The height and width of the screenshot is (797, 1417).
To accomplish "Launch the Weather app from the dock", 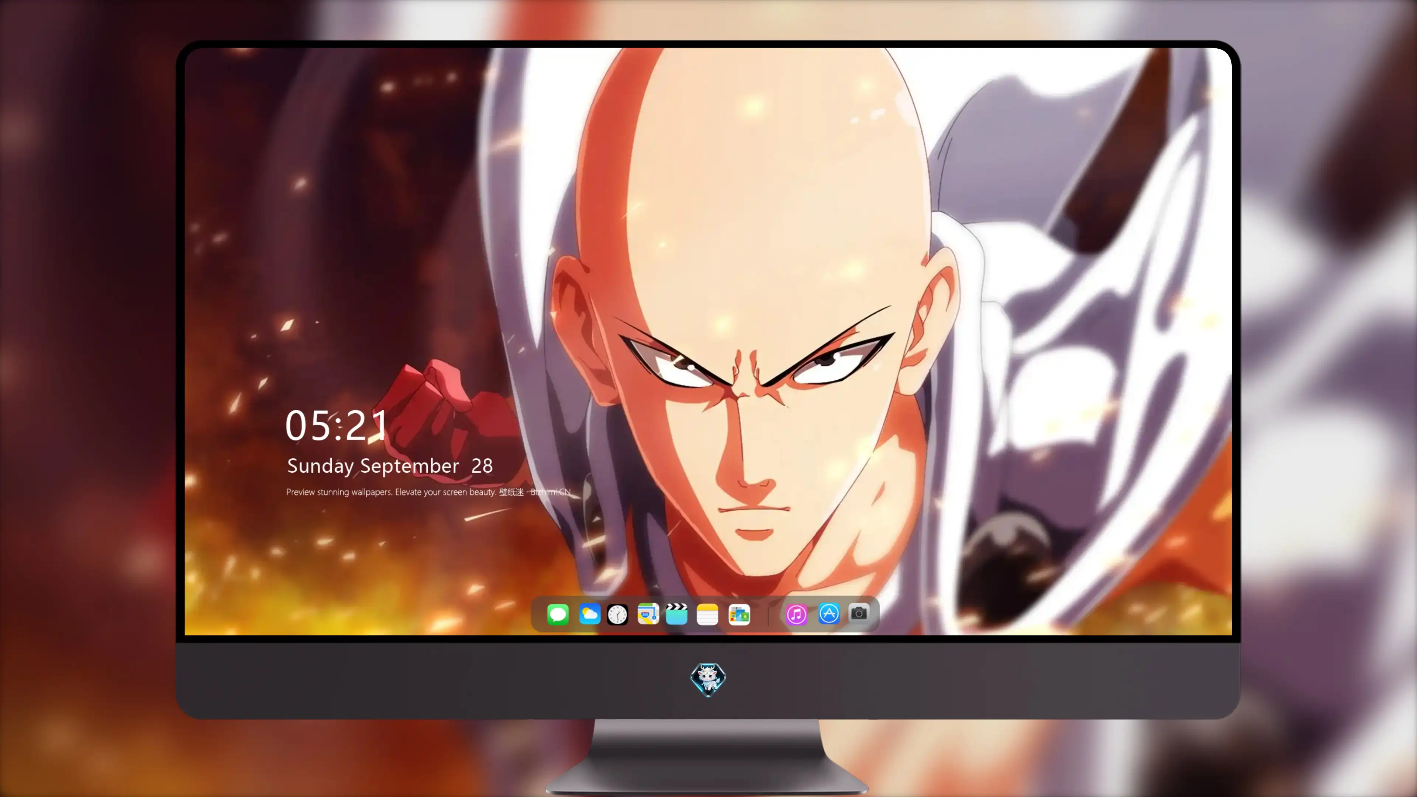I will (589, 614).
